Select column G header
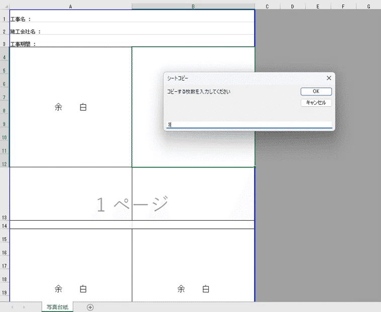 368,7
